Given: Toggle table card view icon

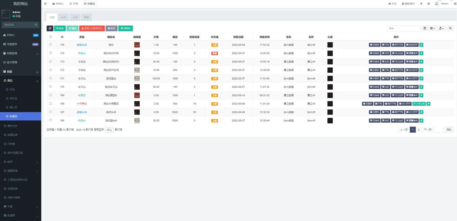Looking at the screenshot, I should (425, 28).
